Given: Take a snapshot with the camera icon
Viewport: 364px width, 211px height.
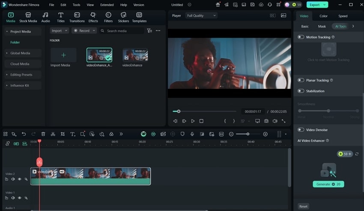Looking at the screenshot, I should pyautogui.click(x=266, y=121).
